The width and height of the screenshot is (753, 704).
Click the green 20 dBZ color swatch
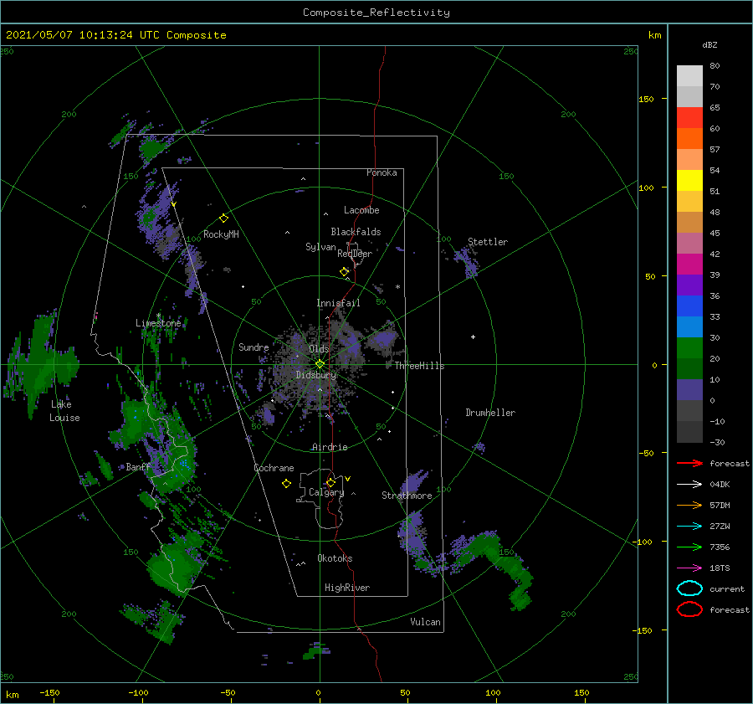point(689,348)
